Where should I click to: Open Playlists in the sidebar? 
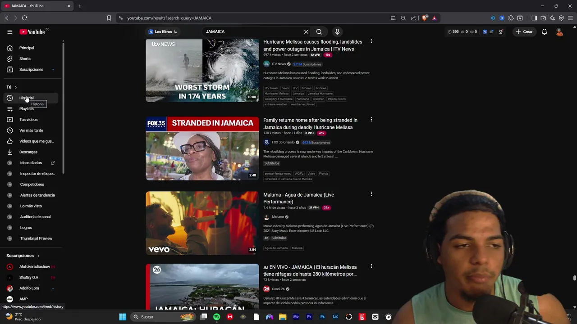[x=32, y=108]
